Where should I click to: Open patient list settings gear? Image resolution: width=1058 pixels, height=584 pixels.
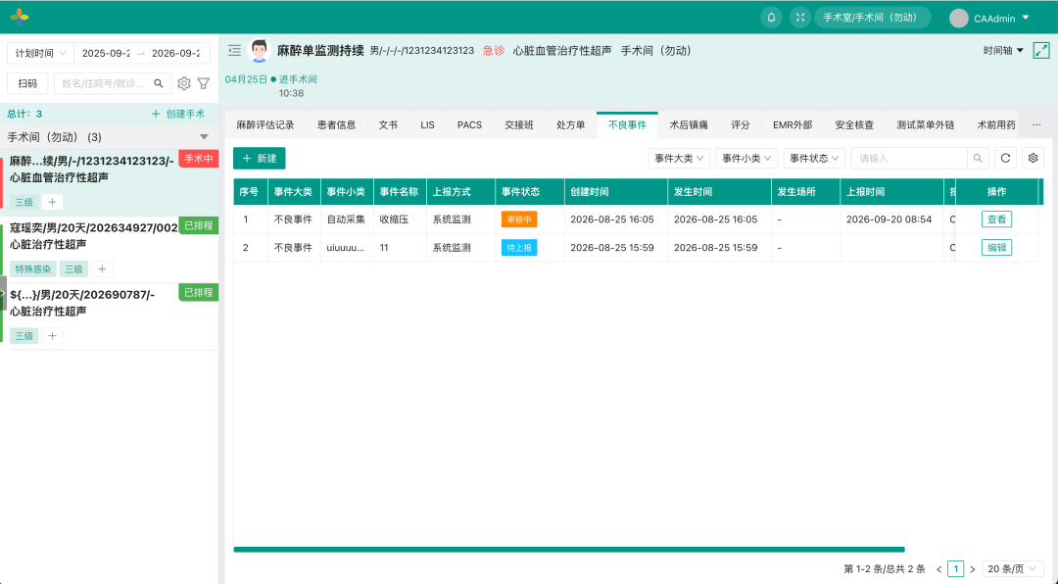(183, 83)
